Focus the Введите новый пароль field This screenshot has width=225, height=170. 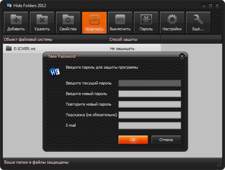(150, 93)
